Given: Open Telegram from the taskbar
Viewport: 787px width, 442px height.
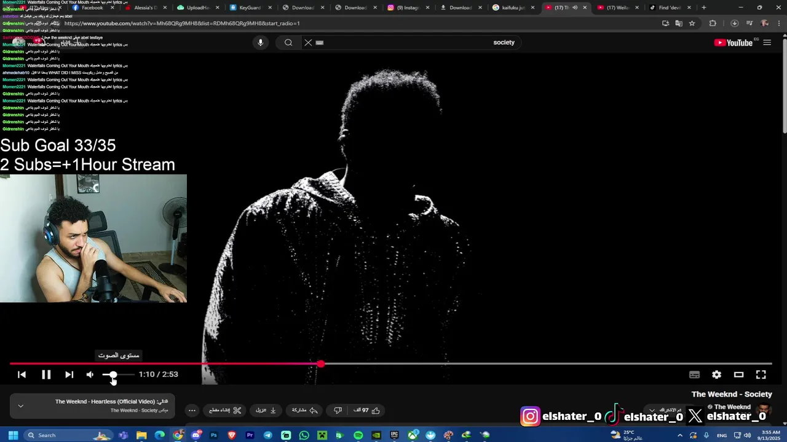Looking at the screenshot, I should pyautogui.click(x=268, y=435).
